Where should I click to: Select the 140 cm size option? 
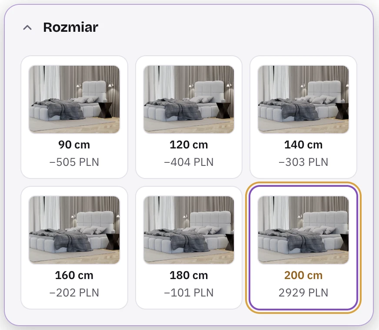[303, 117]
